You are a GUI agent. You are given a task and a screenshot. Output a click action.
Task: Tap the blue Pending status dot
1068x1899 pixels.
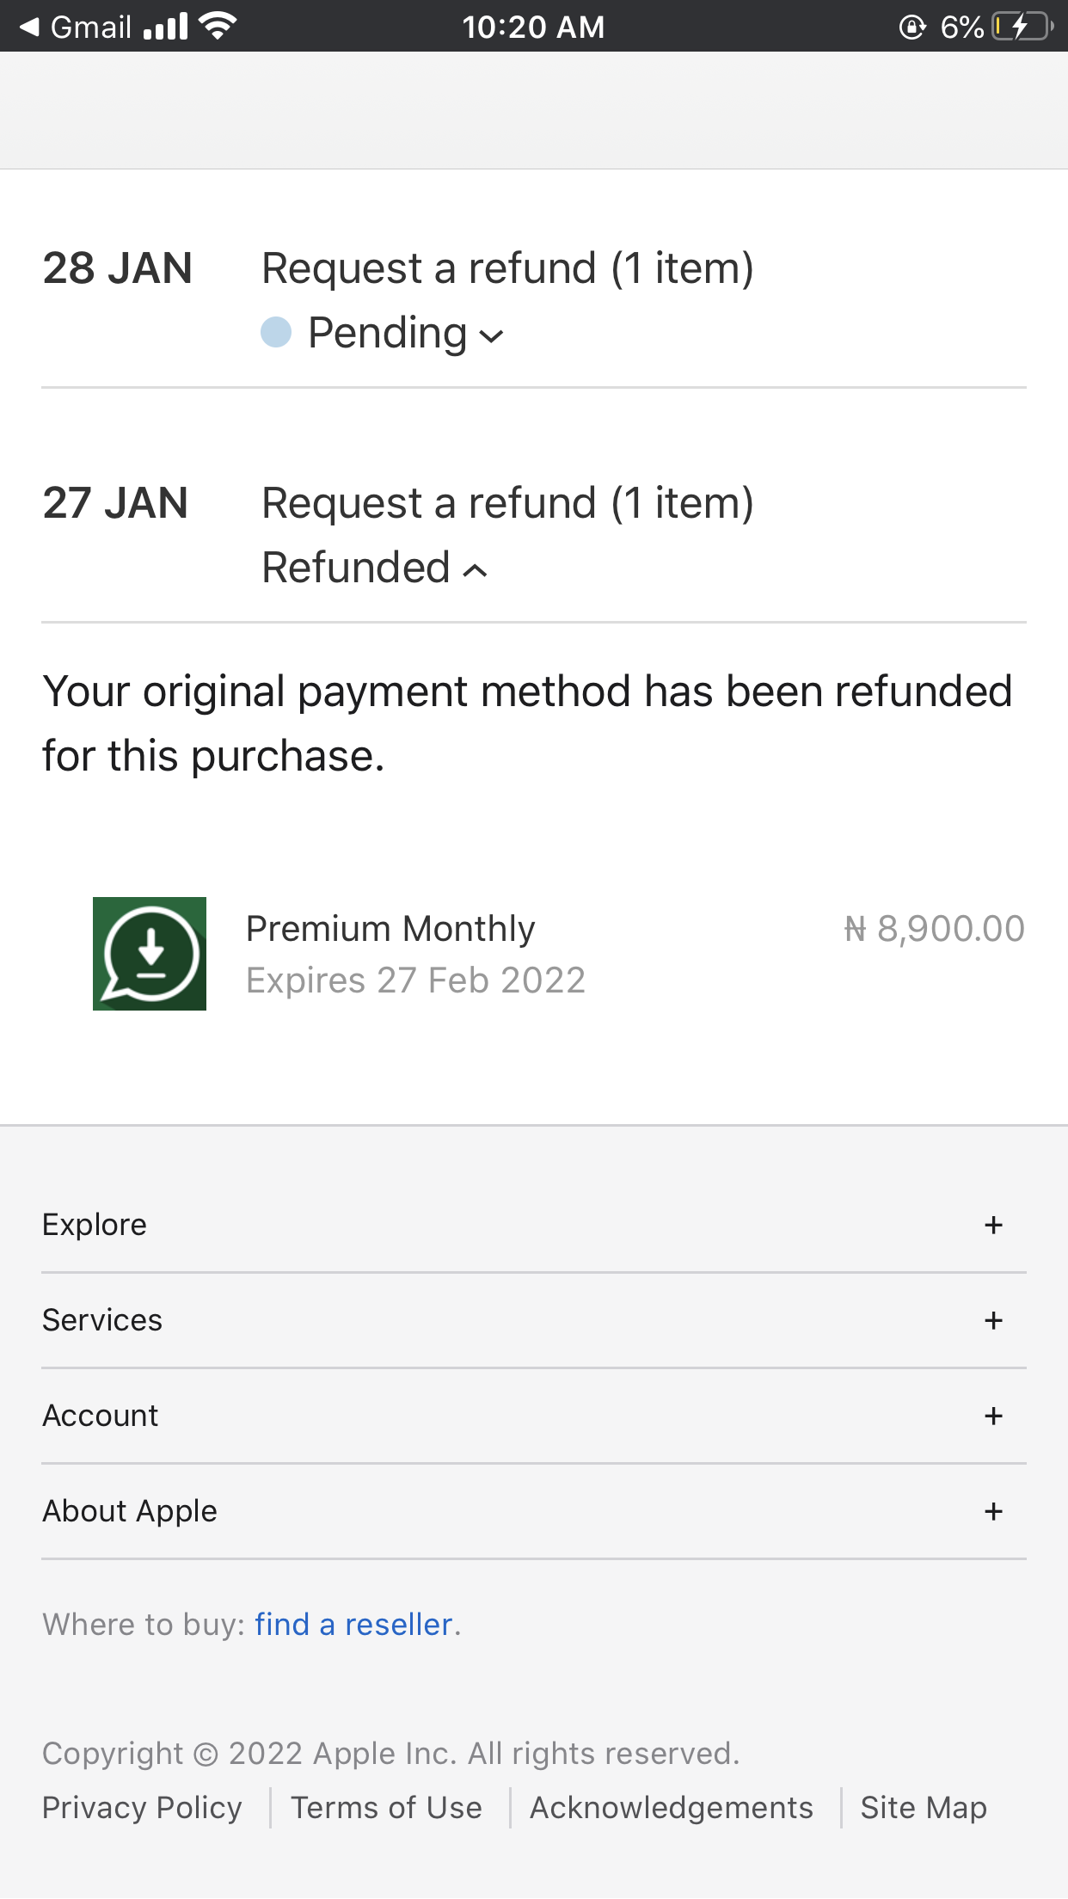point(276,332)
